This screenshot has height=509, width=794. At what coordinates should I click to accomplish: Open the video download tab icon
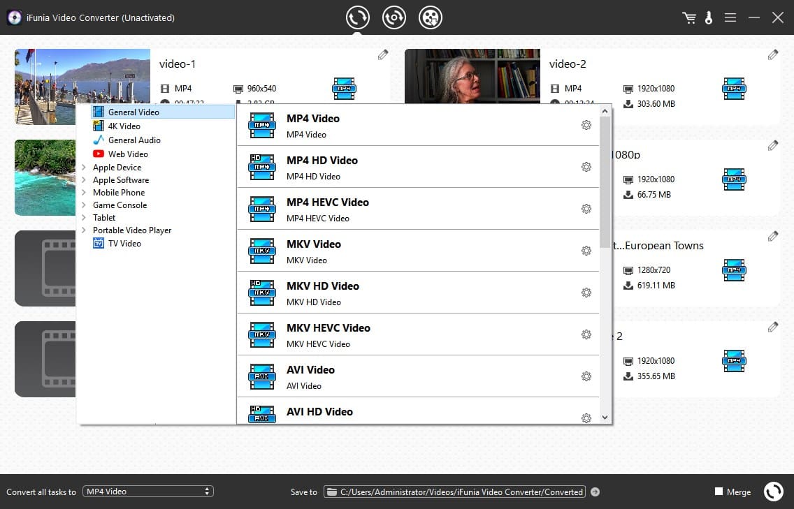(394, 17)
